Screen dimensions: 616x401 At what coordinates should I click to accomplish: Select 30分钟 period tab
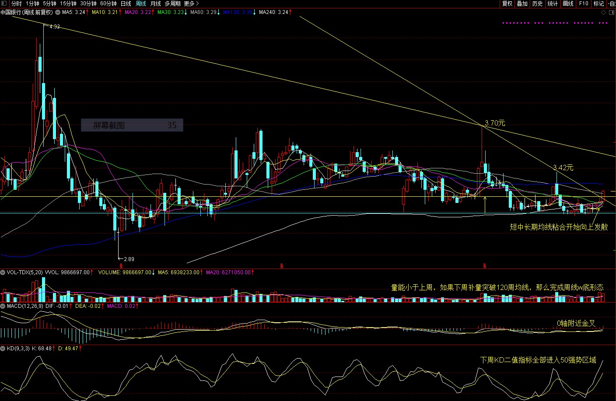88,3
